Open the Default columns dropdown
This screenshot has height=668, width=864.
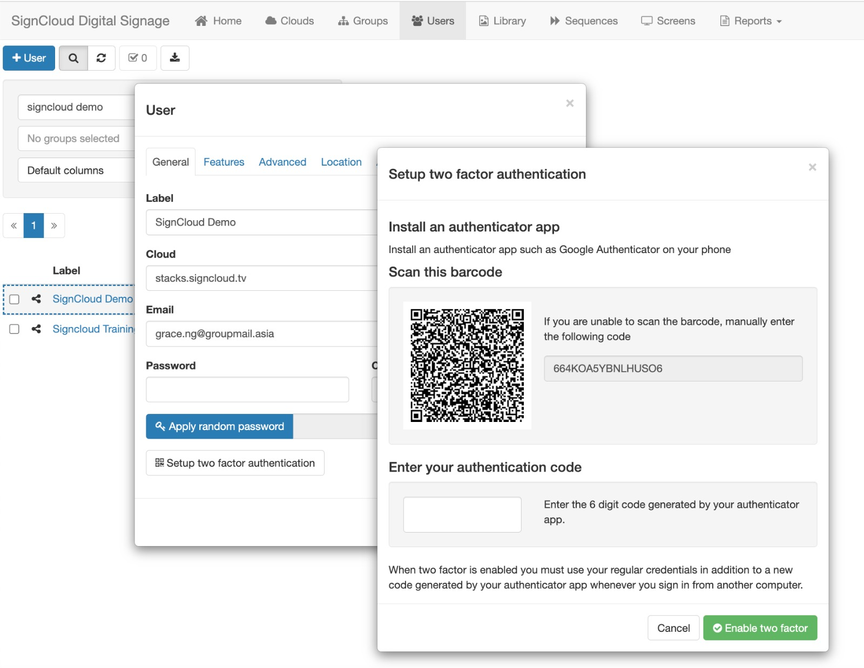point(76,171)
